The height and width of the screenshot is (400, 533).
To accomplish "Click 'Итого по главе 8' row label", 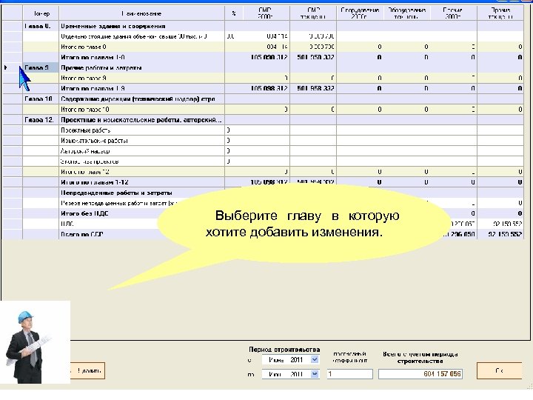I will [84, 47].
